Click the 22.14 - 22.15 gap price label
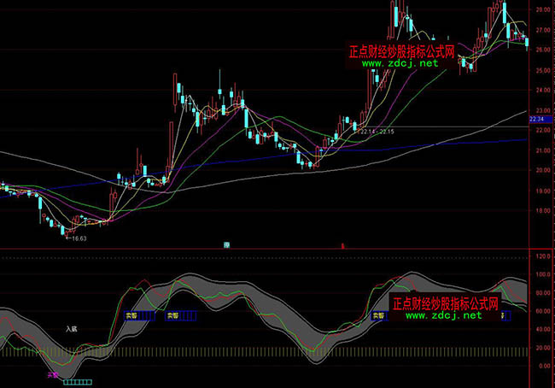 (x=376, y=132)
